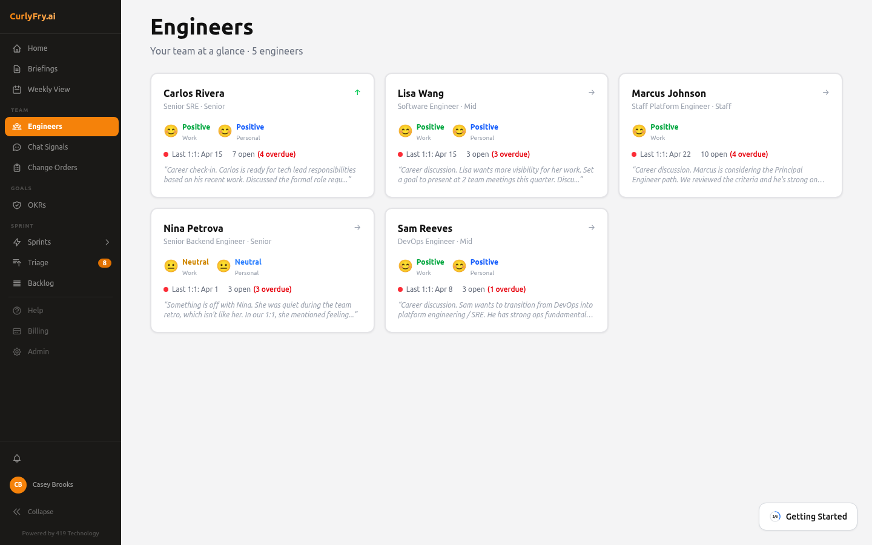
Task: Click Nina Petrova's Personal neutral face emoji
Action: click(224, 266)
